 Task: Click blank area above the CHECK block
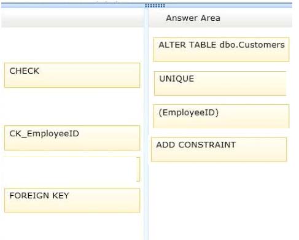[72, 45]
